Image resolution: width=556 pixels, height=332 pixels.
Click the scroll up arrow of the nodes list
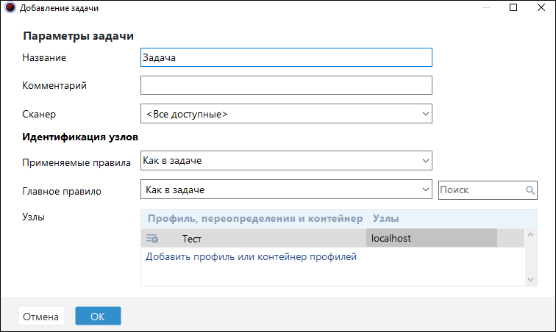coord(530,234)
